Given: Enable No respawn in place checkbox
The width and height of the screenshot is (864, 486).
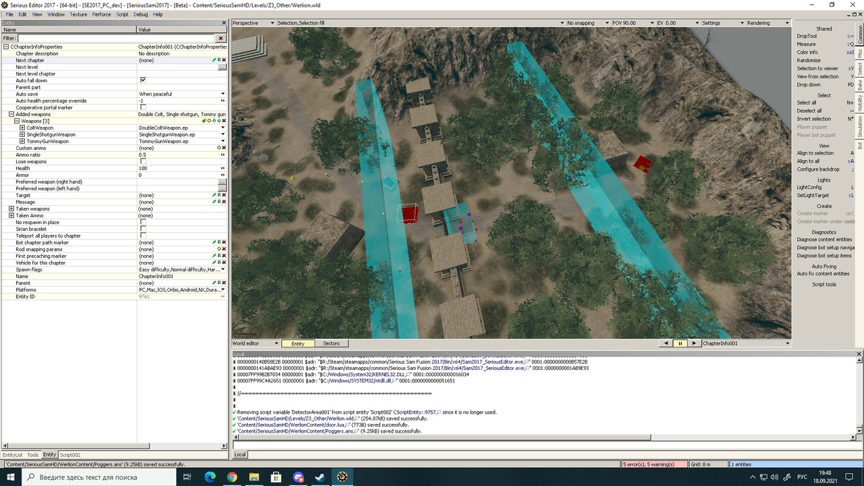Looking at the screenshot, I should pyautogui.click(x=142, y=222).
